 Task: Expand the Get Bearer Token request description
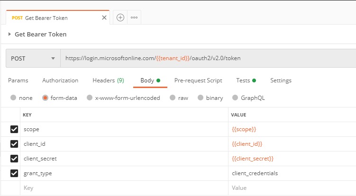tap(9, 35)
